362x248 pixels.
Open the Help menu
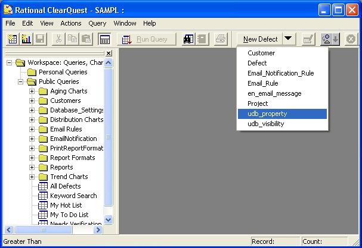149,23
